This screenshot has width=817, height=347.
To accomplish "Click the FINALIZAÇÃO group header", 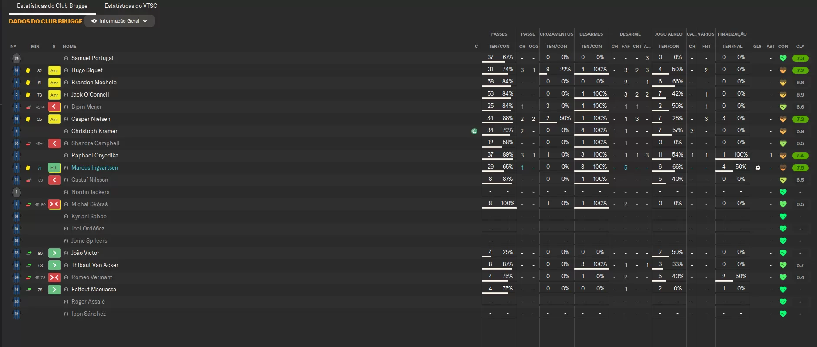I will pyautogui.click(x=732, y=34).
